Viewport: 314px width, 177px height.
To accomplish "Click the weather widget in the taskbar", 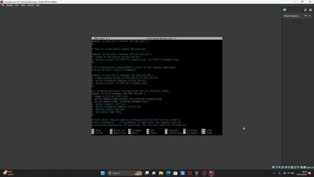I will [x=8, y=173].
